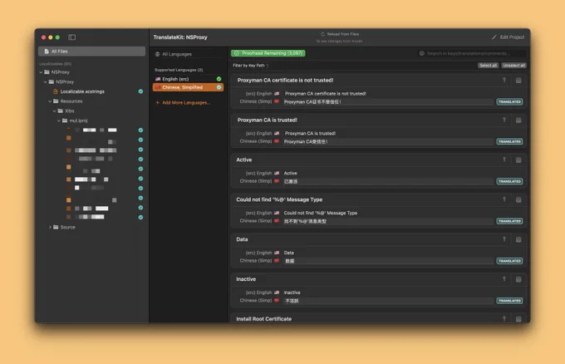Select All Languages in the language list
The width and height of the screenshot is (565, 364).
click(188, 54)
